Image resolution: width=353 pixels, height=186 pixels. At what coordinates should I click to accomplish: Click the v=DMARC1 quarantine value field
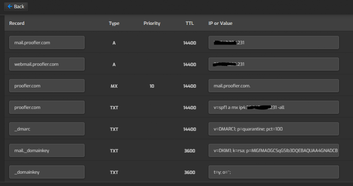click(x=273, y=129)
